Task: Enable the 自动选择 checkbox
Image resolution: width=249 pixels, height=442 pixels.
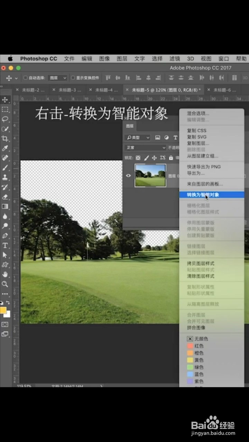Action: [25, 78]
